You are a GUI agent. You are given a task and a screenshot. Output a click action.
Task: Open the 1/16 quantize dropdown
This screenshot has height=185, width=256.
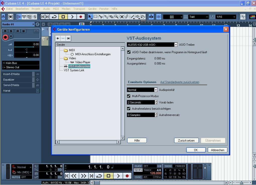click(226, 17)
